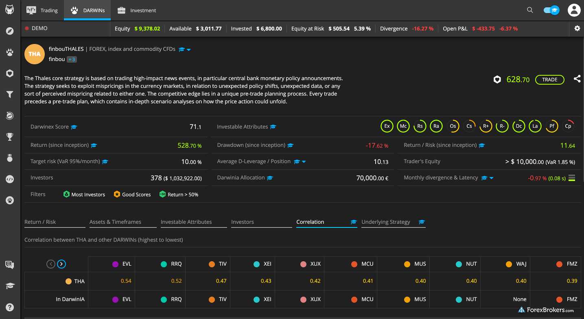Go to previous correlation page arrow

[x=51, y=264]
